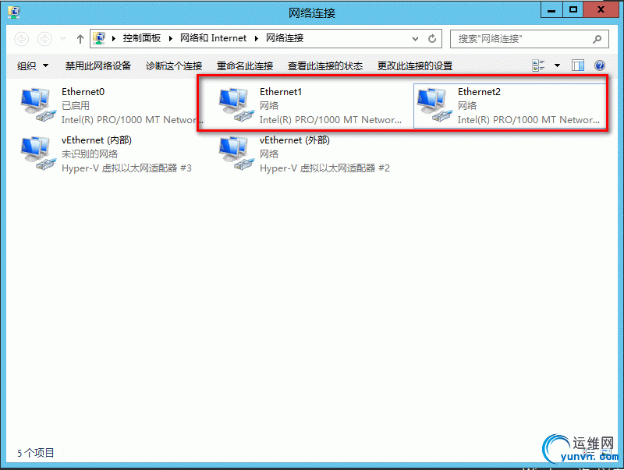Select the Ethernet0 adapter icon
The height and width of the screenshot is (470, 624).
(38, 105)
